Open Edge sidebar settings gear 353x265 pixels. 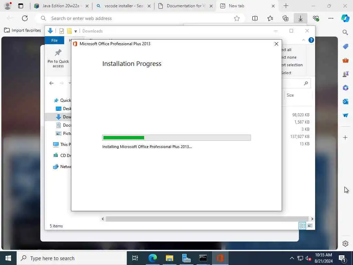(x=345, y=243)
